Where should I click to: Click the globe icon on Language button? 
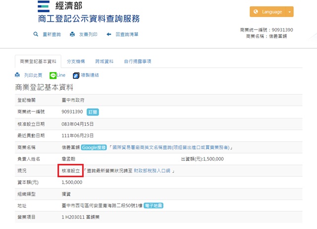(256, 12)
